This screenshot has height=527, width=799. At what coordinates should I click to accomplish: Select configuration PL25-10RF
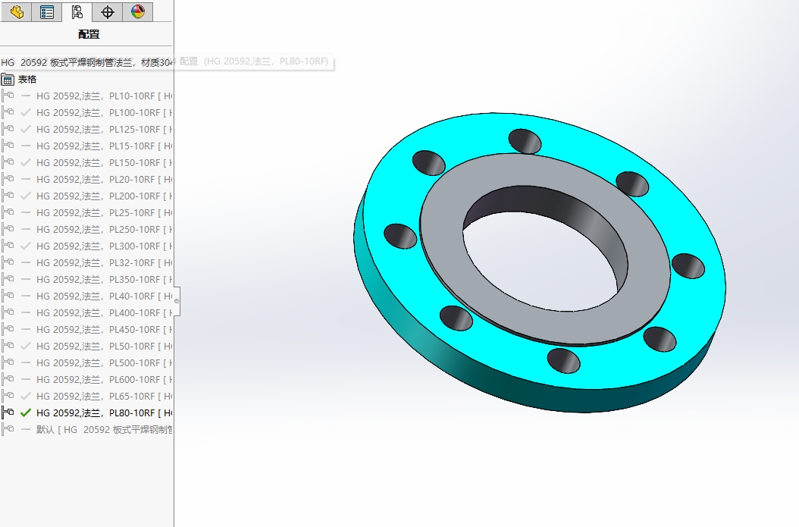pos(104,212)
